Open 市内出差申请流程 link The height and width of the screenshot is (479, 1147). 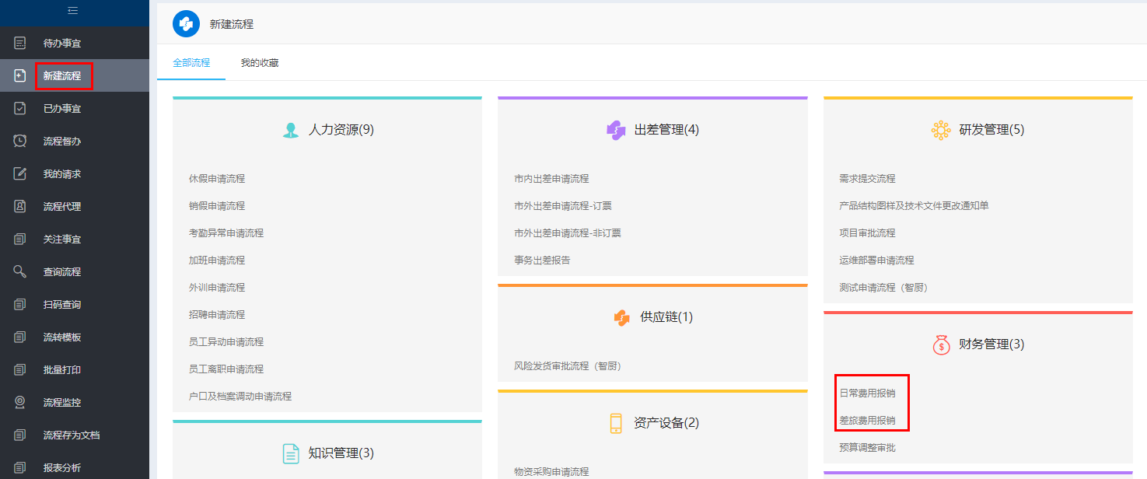click(x=551, y=179)
